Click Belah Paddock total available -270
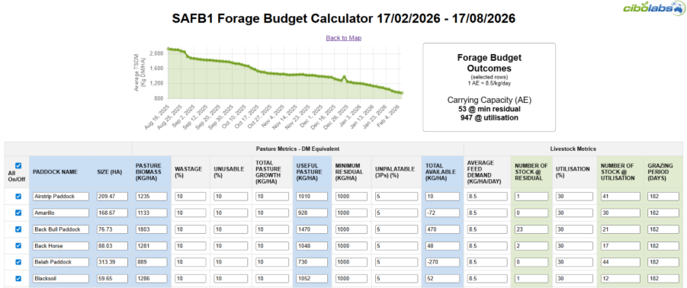The height and width of the screenshot is (288, 687). coord(441,262)
